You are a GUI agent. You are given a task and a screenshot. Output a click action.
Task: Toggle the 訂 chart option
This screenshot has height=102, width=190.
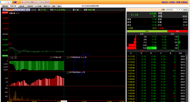coord(21,10)
